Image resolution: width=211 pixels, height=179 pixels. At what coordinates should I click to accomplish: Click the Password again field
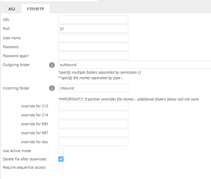click(x=93, y=56)
